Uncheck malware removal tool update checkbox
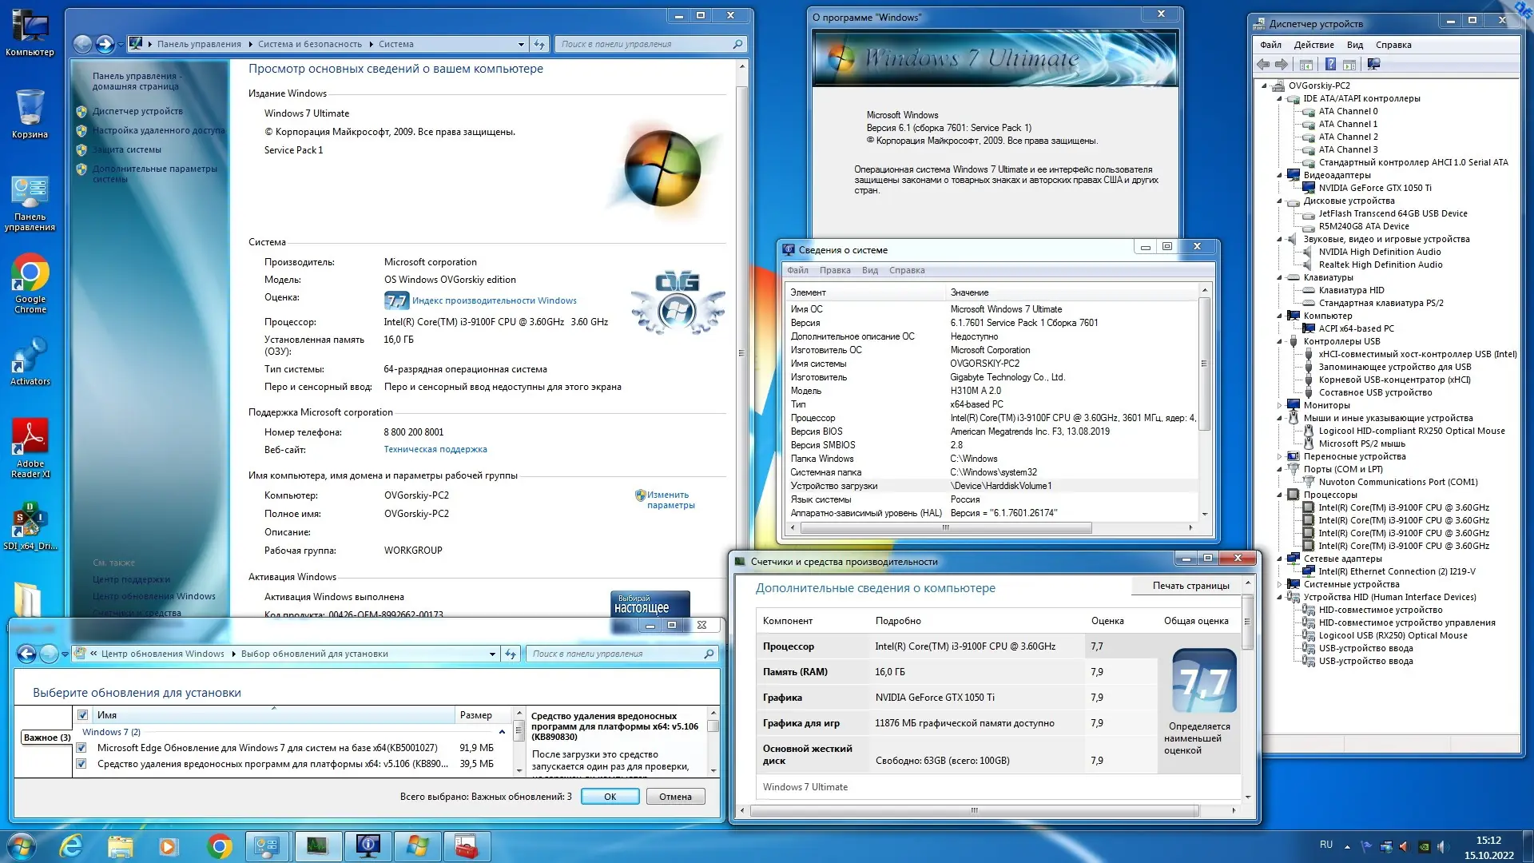The height and width of the screenshot is (863, 1534). (81, 764)
